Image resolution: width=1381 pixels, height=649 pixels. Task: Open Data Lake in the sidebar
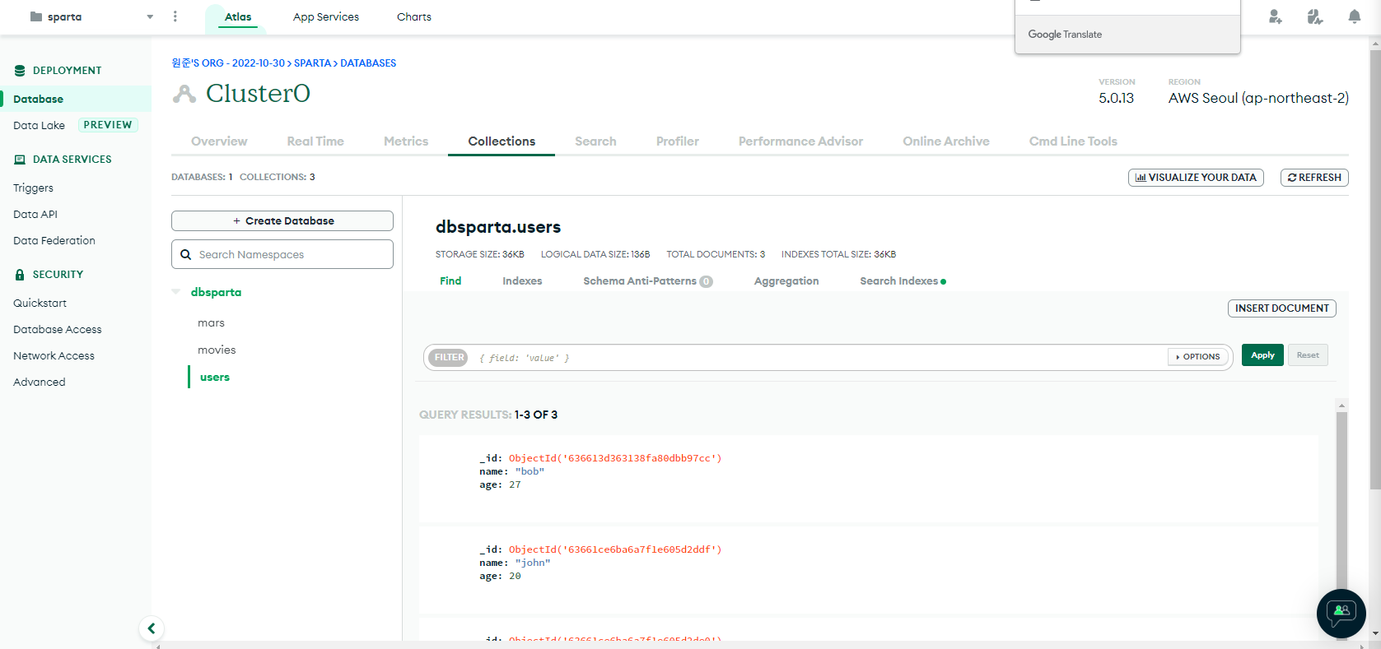pyautogui.click(x=39, y=125)
